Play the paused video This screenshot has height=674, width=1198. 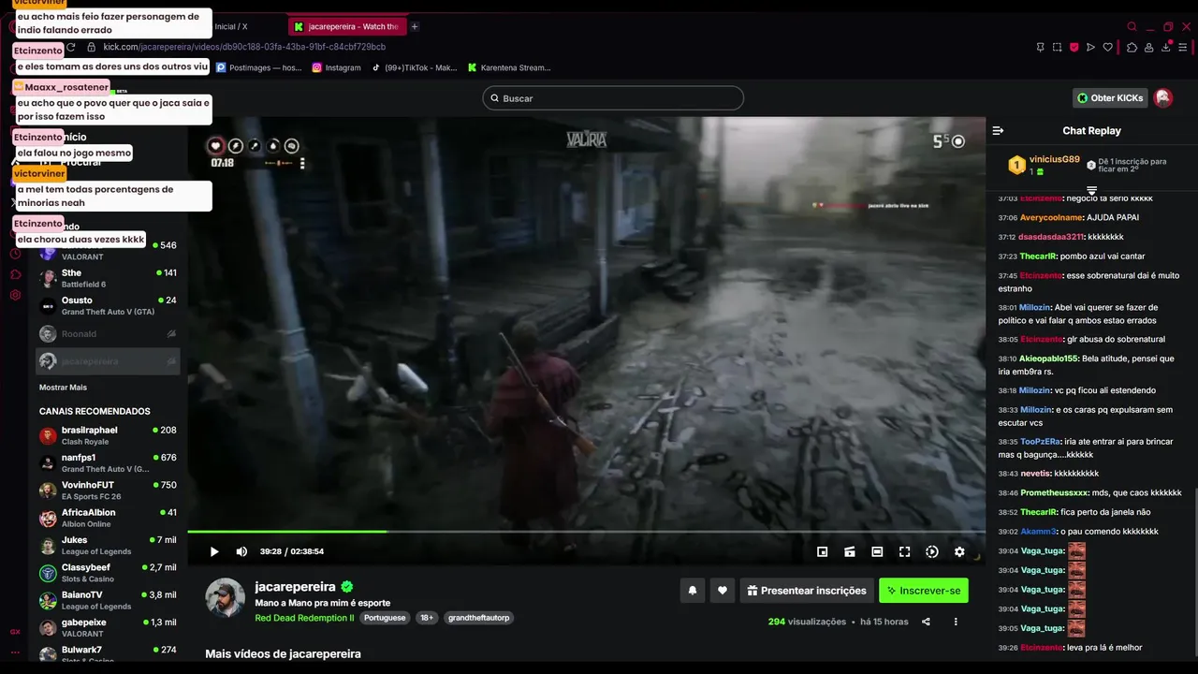[x=214, y=552]
